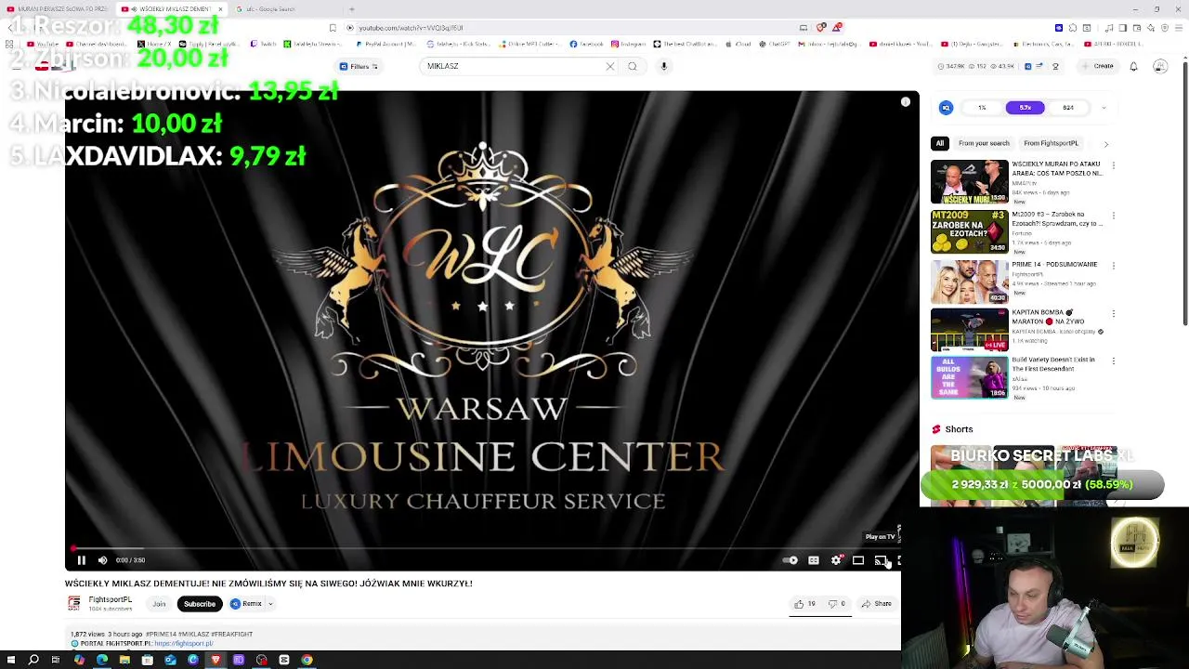1189x669 pixels.
Task: Select the From your search chip
Action: (x=984, y=143)
